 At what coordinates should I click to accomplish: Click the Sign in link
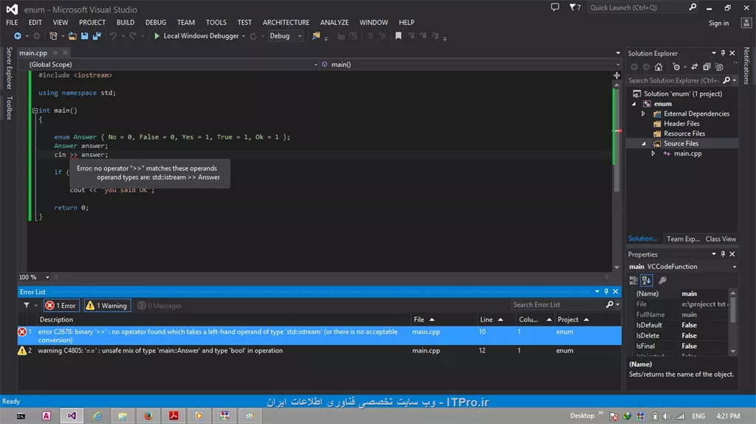coord(718,23)
